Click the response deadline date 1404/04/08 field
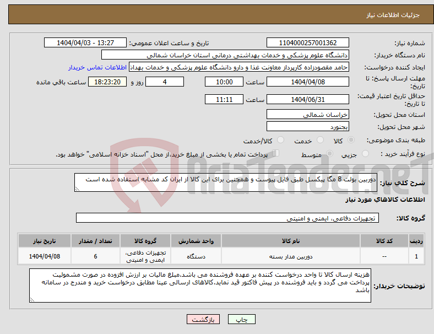This screenshot has width=434, height=334. click(x=307, y=82)
